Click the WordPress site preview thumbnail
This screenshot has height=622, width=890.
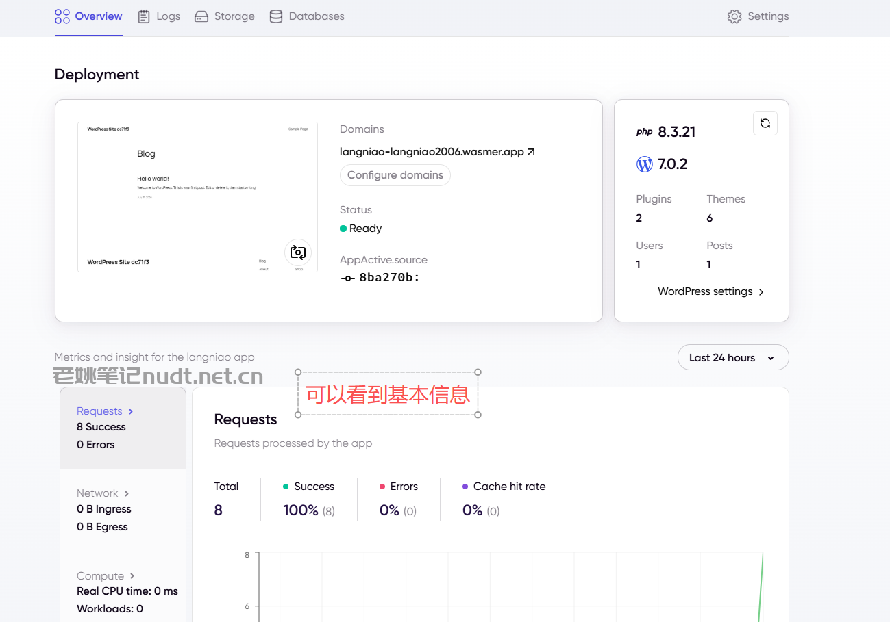coord(197,197)
